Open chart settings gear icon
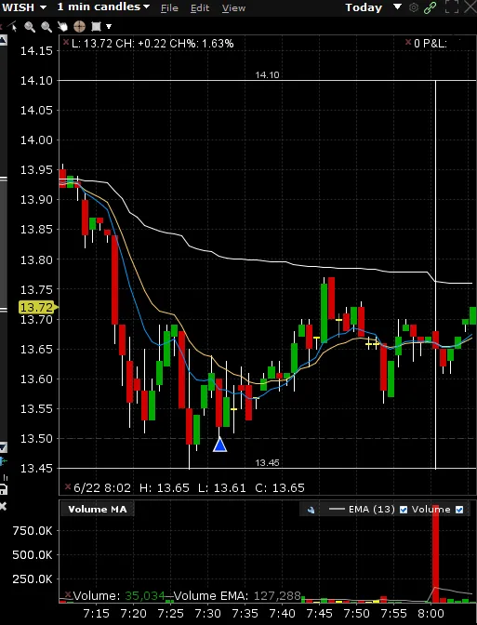477x625 pixels. (414, 7)
